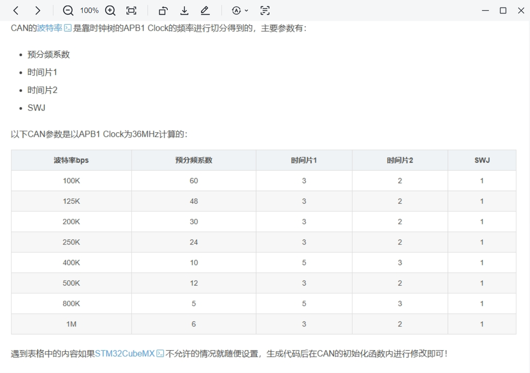Viewport: 530px width, 373px height.
Task: Click prescaler value 24 in 250K row
Action: [x=194, y=242]
